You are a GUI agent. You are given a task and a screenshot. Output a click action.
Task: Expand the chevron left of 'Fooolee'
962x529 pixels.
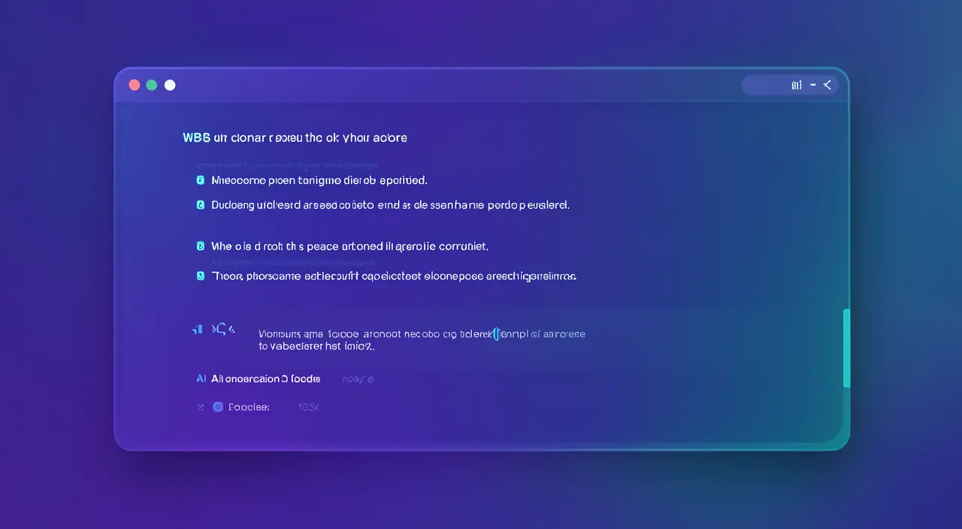pos(200,407)
